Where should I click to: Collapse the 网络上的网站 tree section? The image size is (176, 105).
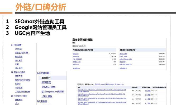(12, 72)
